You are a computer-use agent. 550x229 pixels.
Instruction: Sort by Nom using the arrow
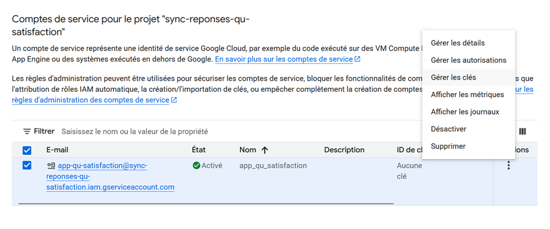pos(265,150)
